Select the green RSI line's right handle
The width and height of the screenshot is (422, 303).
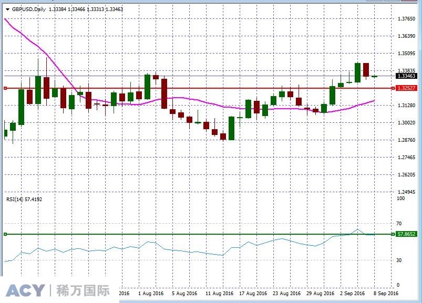pyautogui.click(x=393, y=234)
